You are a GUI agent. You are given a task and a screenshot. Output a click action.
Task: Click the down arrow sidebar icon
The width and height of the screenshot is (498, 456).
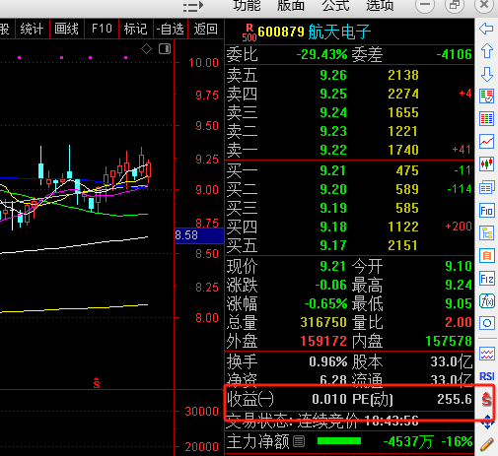[x=486, y=75]
